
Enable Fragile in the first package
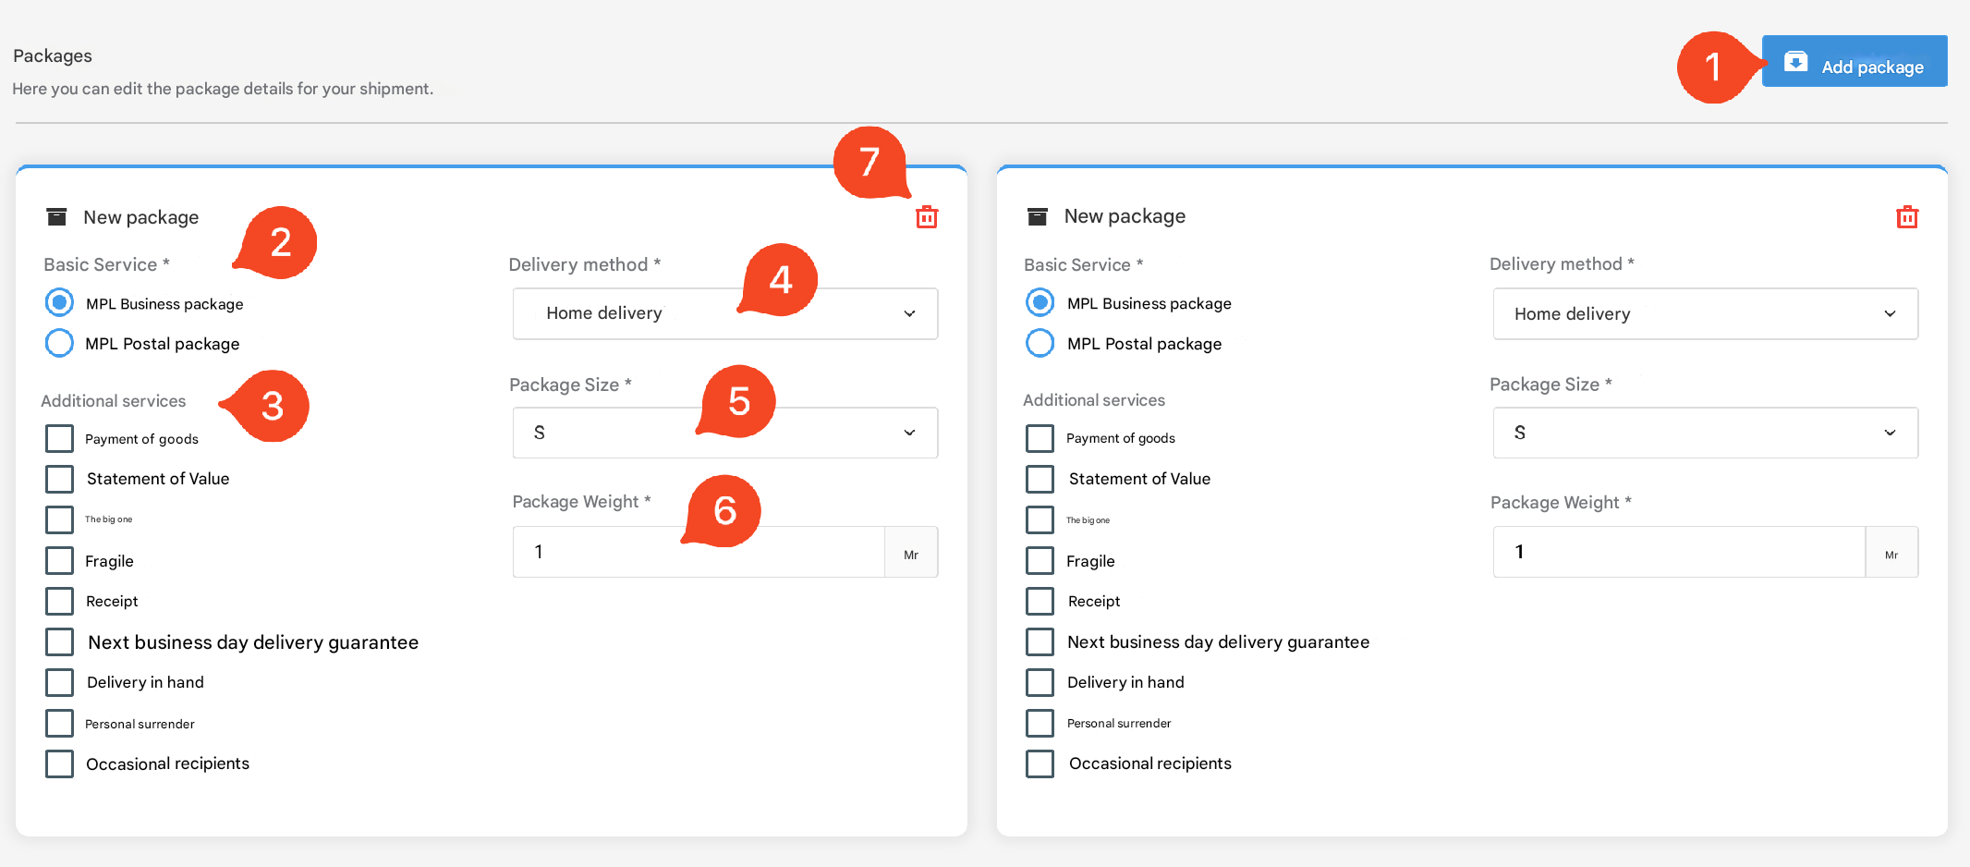coord(59,560)
